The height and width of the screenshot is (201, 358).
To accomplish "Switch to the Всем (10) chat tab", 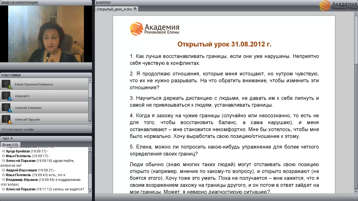I will 10,145.
